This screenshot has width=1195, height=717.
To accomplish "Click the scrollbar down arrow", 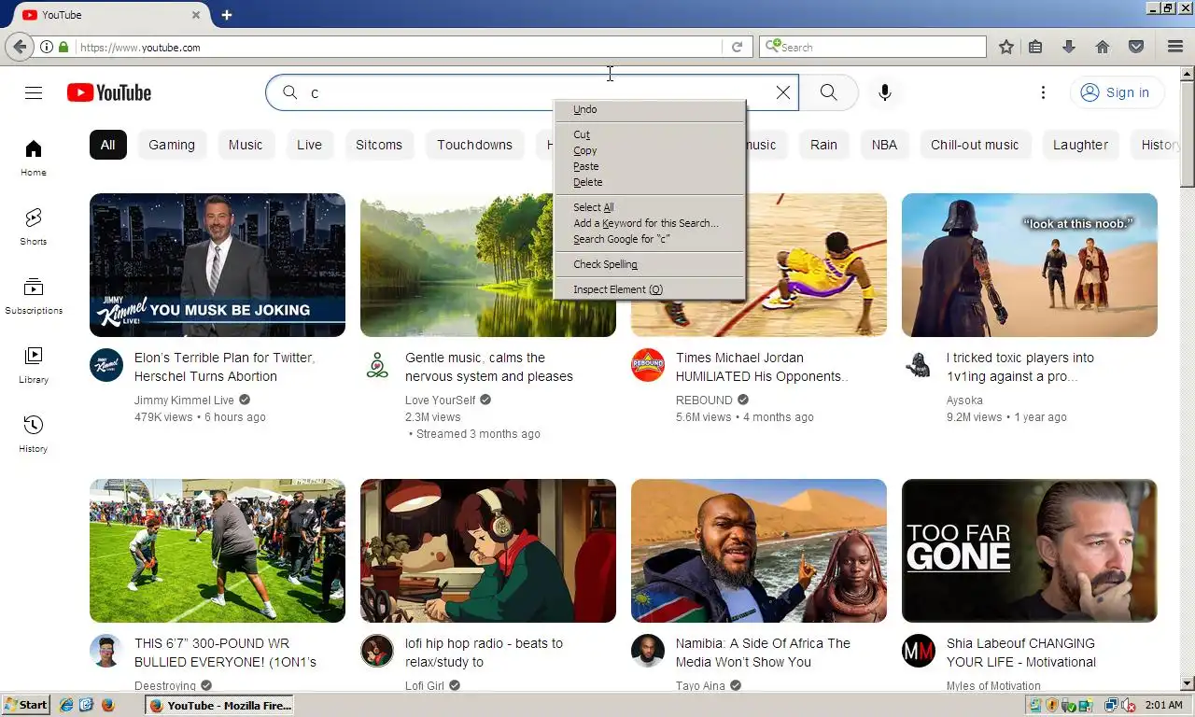I will (x=1188, y=684).
